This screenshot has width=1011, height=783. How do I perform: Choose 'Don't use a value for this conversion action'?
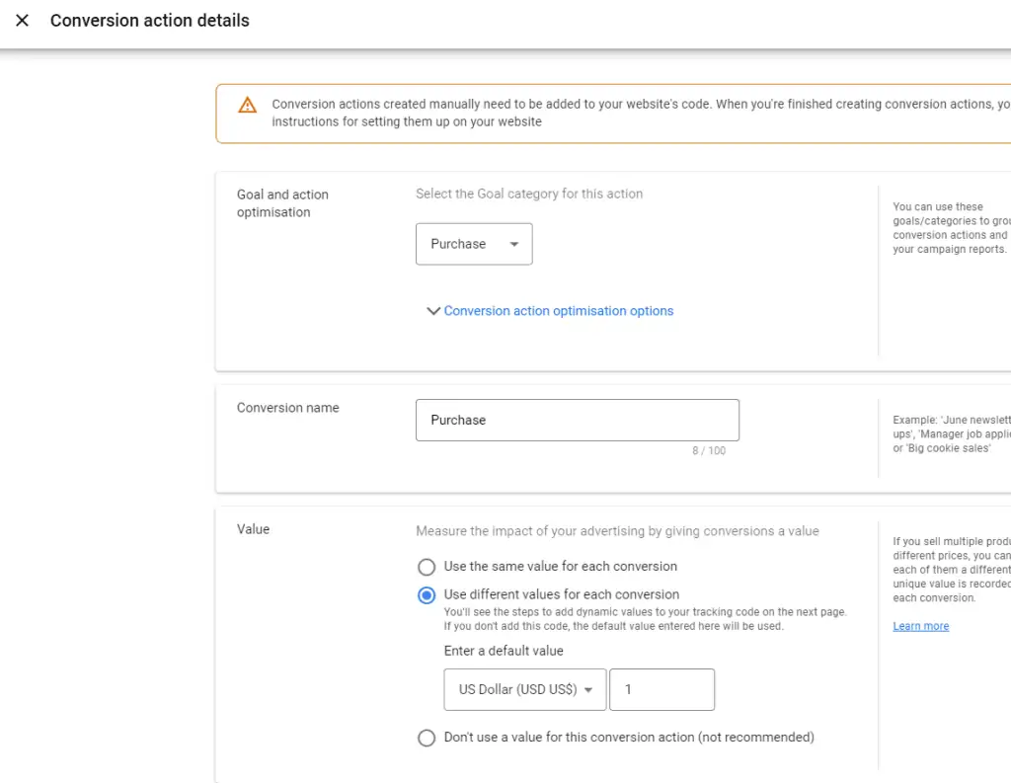click(427, 738)
